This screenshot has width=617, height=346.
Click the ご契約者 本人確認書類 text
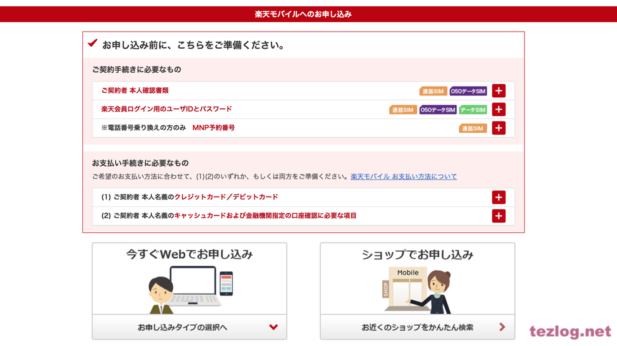pos(135,90)
